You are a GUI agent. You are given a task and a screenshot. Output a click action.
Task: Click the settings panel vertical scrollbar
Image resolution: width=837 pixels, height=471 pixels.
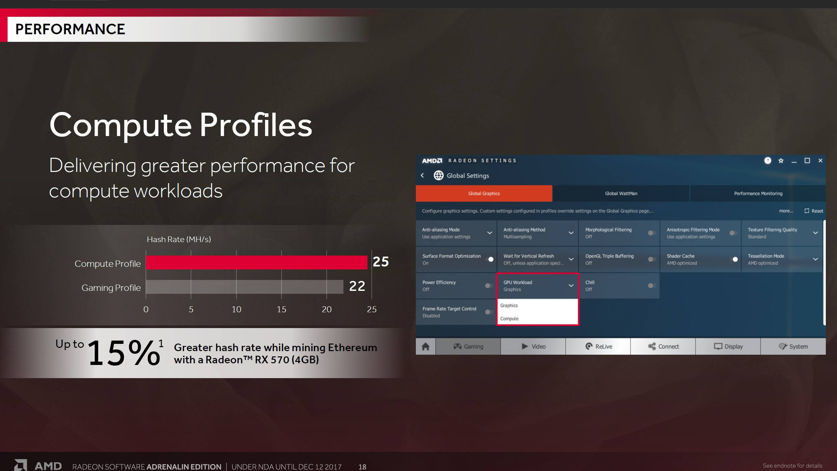pos(824,273)
